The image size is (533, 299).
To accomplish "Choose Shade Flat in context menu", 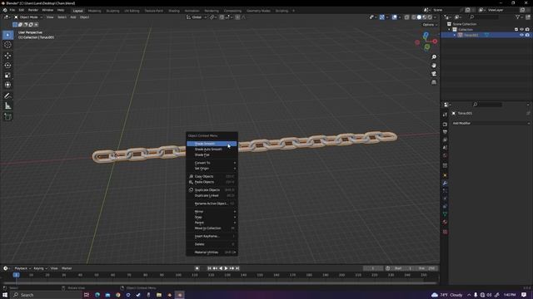I will (212, 155).
